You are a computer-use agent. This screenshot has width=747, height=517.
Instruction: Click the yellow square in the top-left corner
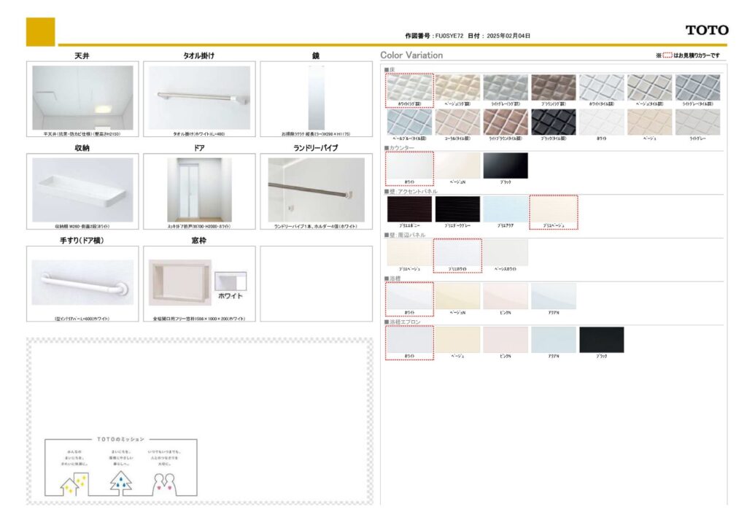tap(40, 31)
